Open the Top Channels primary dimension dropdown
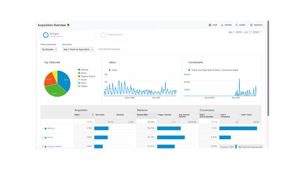Screen dimensions: 304x169 coord(49,50)
